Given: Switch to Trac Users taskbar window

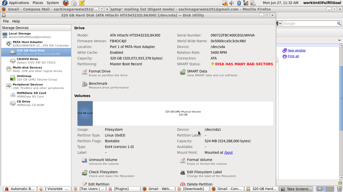Looking at the screenshot, I should coord(89,189).
